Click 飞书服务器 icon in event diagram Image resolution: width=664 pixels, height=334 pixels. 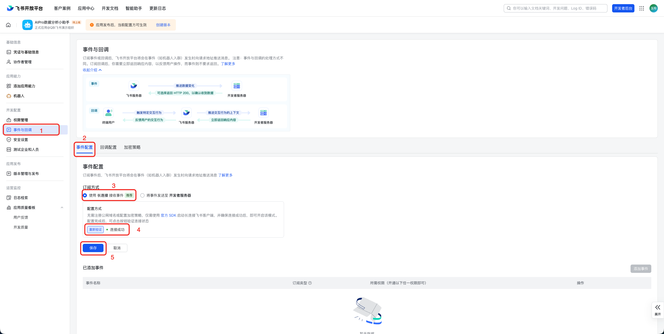click(134, 86)
